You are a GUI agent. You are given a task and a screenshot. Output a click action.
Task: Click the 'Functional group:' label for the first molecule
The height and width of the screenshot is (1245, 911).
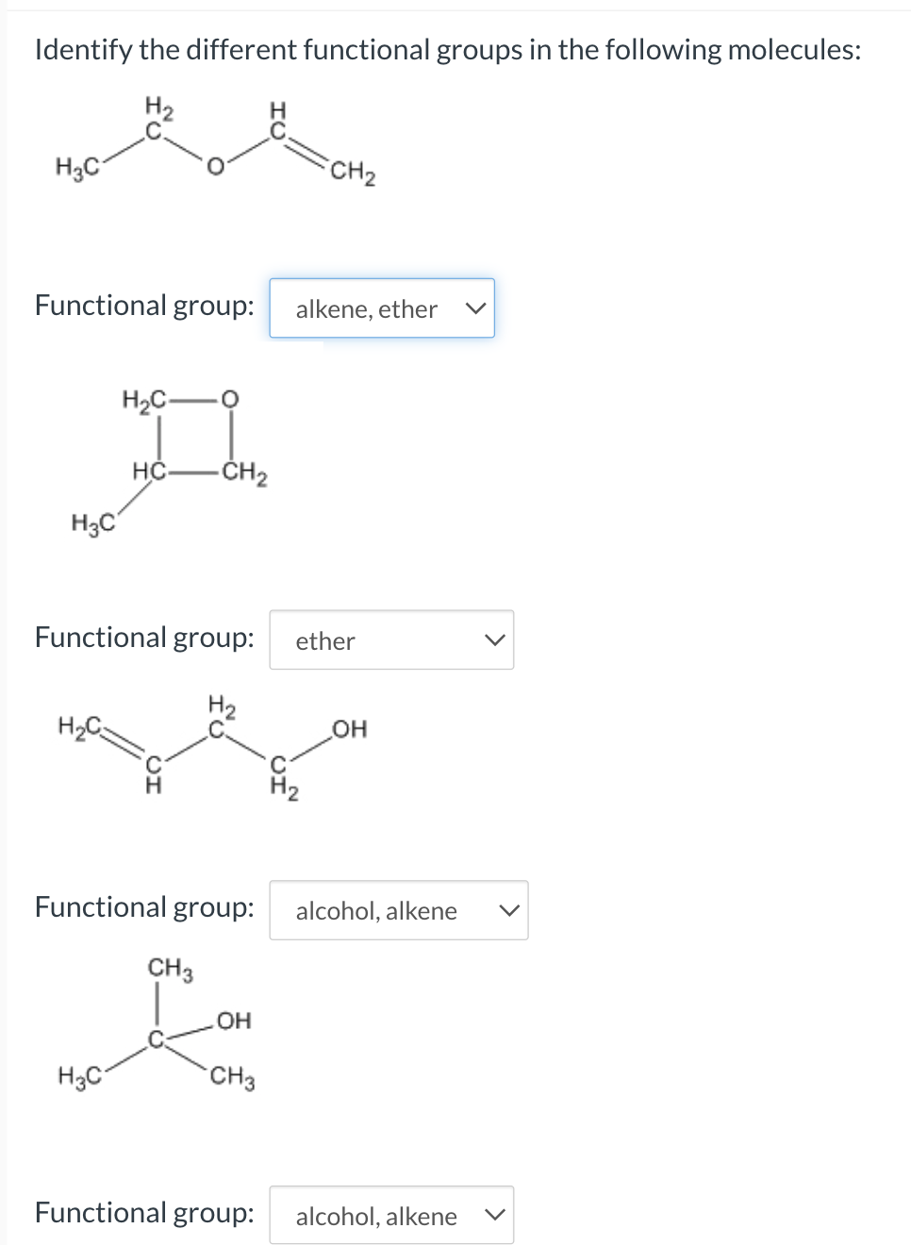[143, 305]
